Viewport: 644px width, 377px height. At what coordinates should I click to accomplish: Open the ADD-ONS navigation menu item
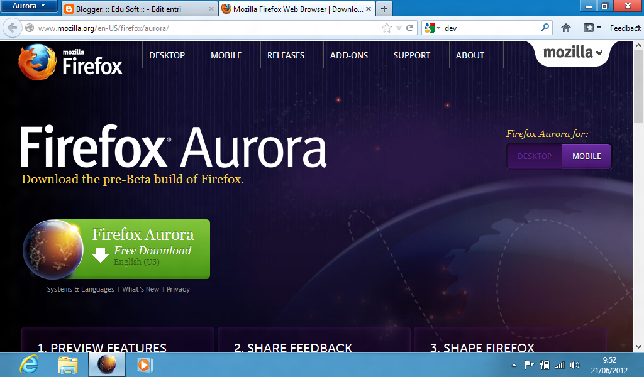point(349,55)
